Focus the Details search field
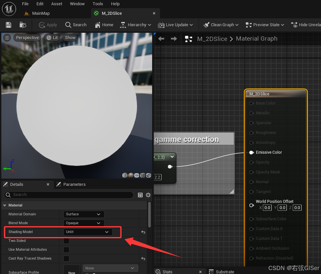Screen dimensions: 321x274 [69, 195]
